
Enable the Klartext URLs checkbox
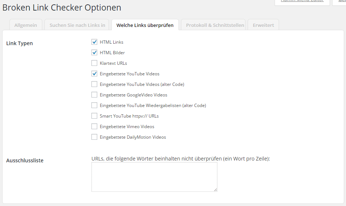[x=94, y=63]
